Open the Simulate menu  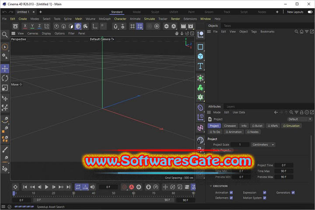[x=150, y=19]
